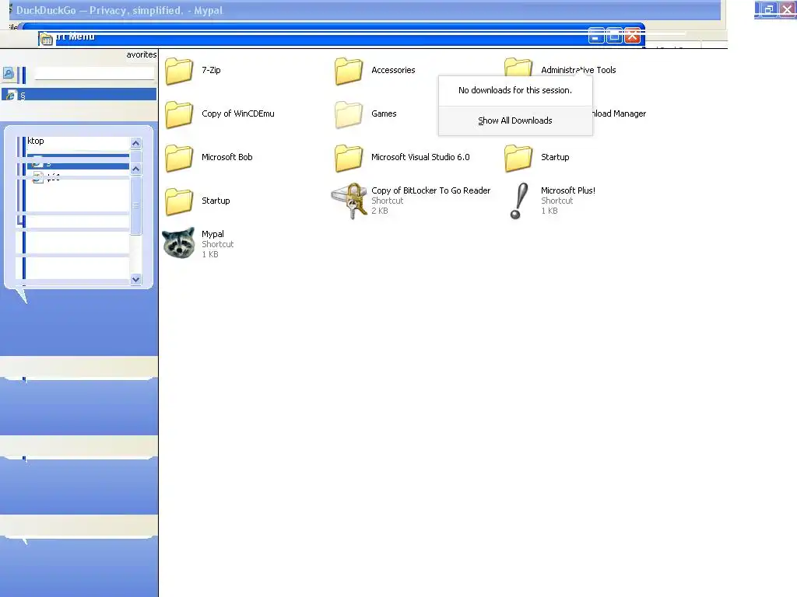The width and height of the screenshot is (797, 597).
Task: Select the 'ktop' tree entry
Action: [36, 141]
